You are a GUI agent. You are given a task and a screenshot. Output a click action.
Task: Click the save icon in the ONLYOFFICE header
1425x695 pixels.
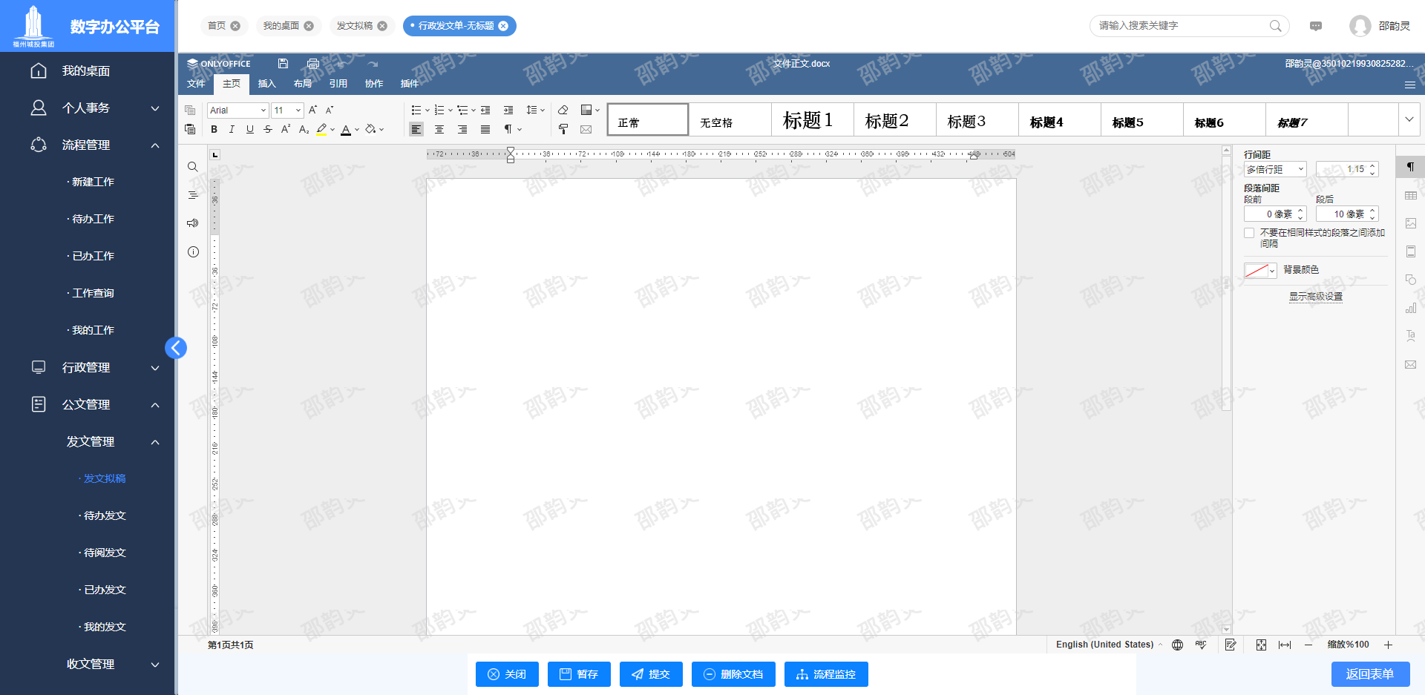[x=283, y=64]
